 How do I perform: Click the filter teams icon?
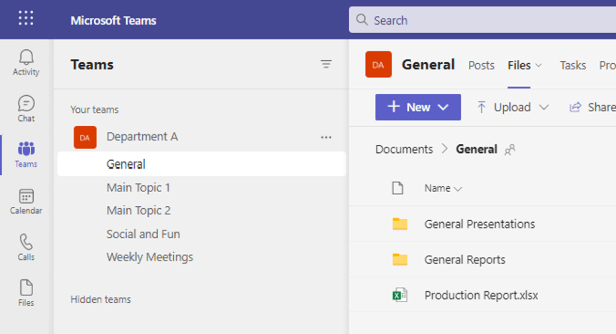point(326,64)
